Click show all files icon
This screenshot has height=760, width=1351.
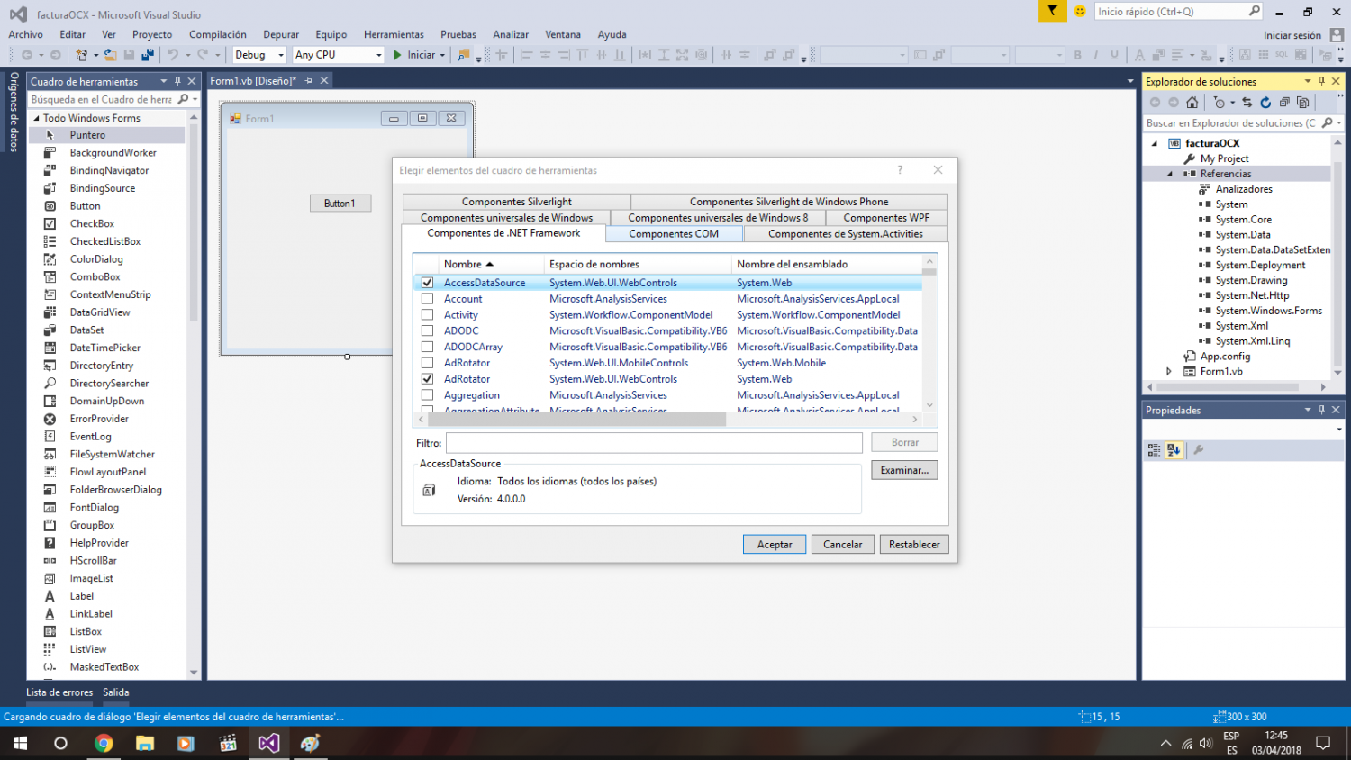(x=1302, y=103)
